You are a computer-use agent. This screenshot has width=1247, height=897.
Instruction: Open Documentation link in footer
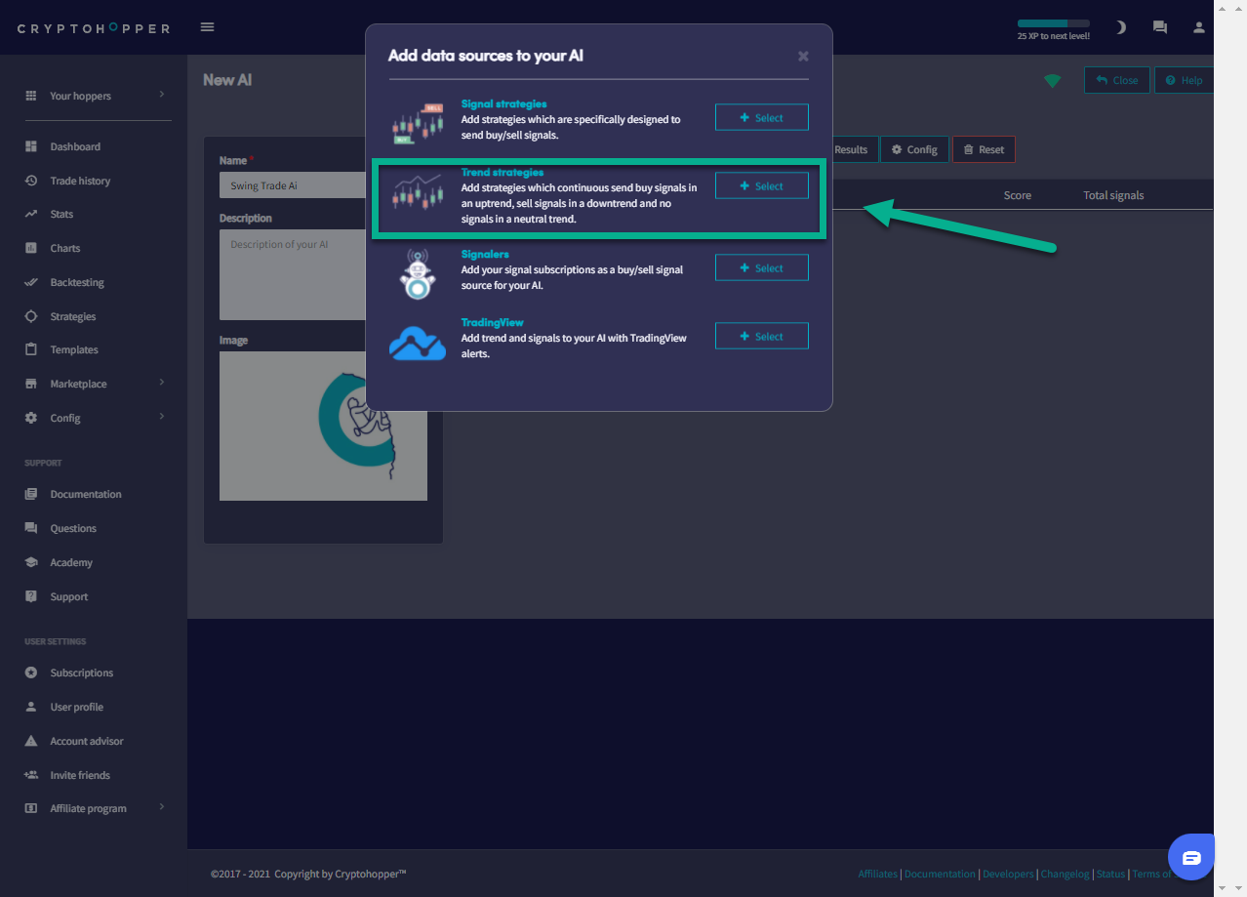(x=940, y=874)
